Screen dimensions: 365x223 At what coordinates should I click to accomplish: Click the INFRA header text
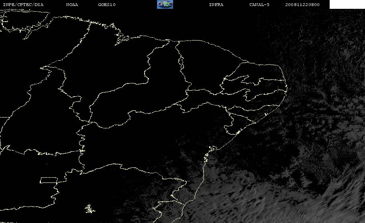[216, 4]
